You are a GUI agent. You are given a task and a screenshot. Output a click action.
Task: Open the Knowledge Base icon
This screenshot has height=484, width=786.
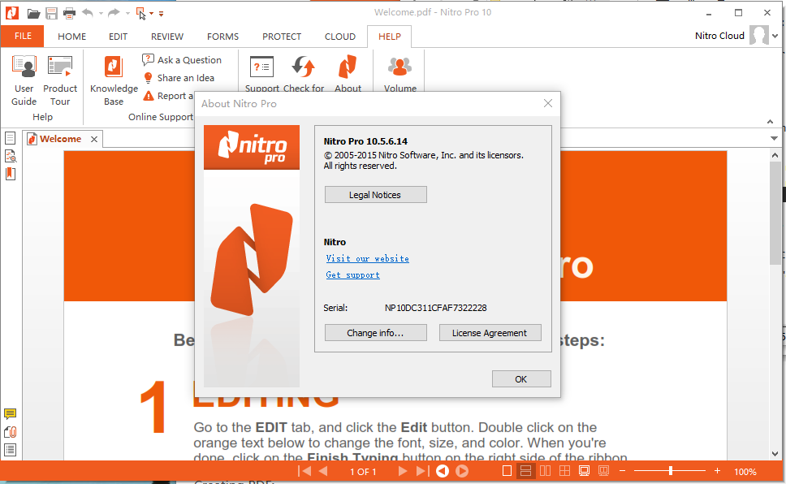(114, 80)
